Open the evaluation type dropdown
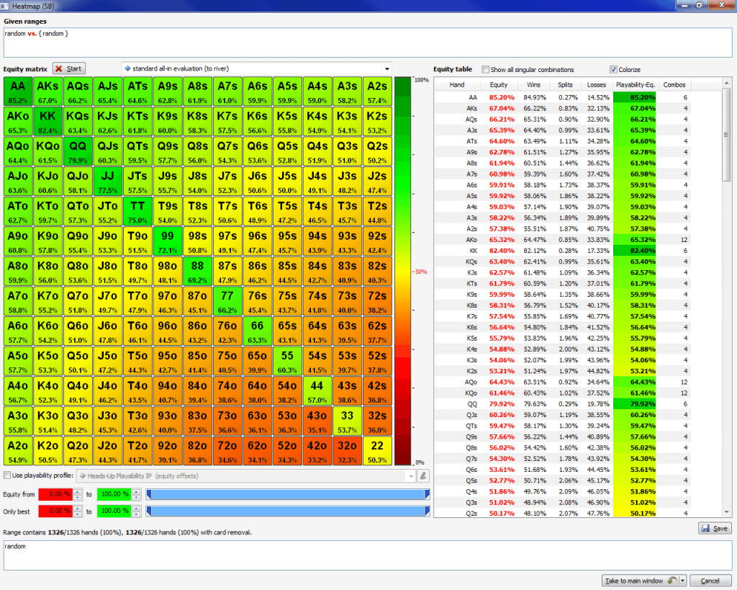The height and width of the screenshot is (590, 737). 256,68
